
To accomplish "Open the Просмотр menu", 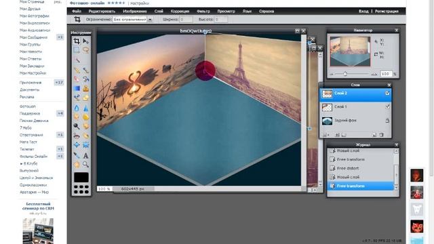I will [x=226, y=12].
